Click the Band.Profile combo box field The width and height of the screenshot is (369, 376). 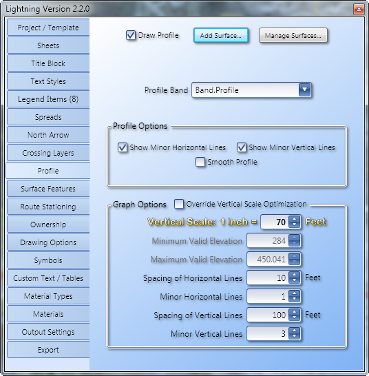point(251,90)
